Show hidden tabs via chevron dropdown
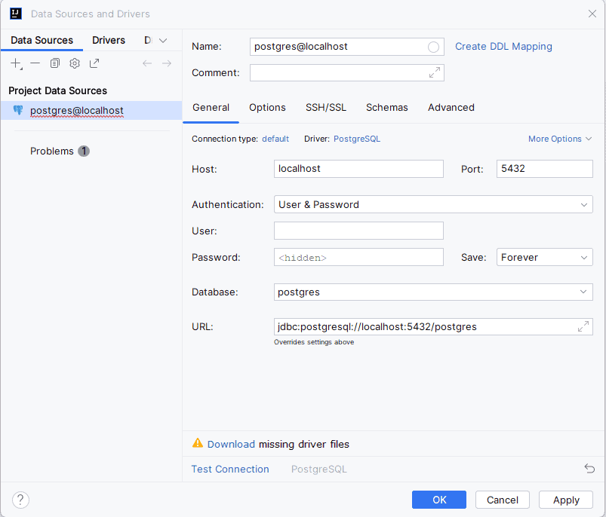The image size is (606, 517). [163, 41]
